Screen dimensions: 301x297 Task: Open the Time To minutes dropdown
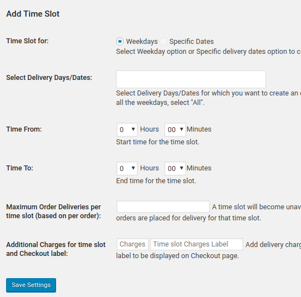click(175, 168)
